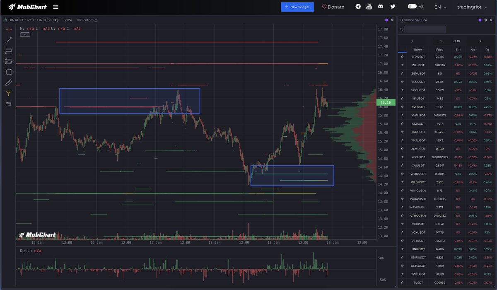Viewport: 497px width, 290px height.
Task: Open the rectangle drawing tool
Action: [8, 72]
